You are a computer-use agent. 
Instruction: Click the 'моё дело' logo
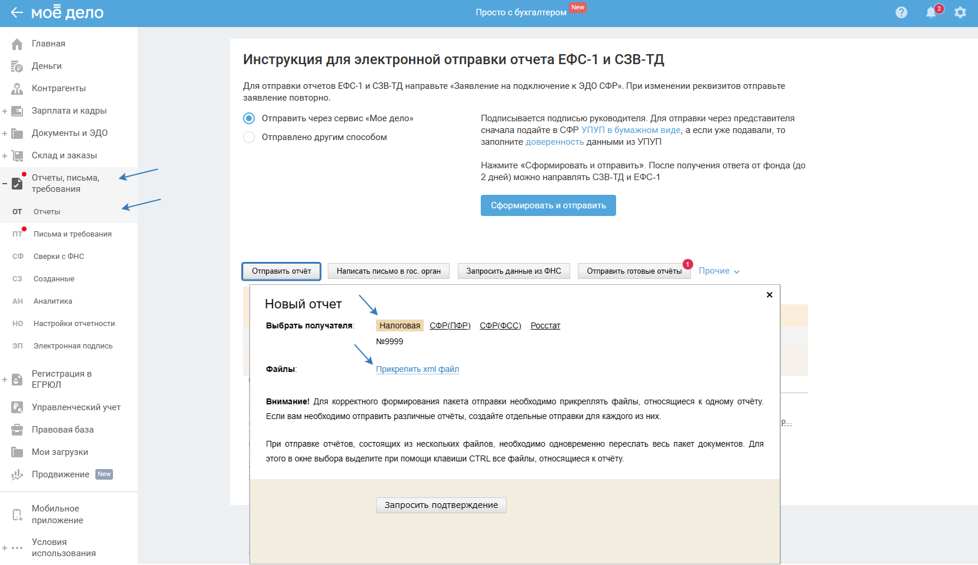67,12
